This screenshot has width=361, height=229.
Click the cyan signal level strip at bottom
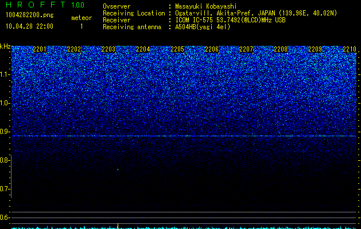(x=184, y=228)
